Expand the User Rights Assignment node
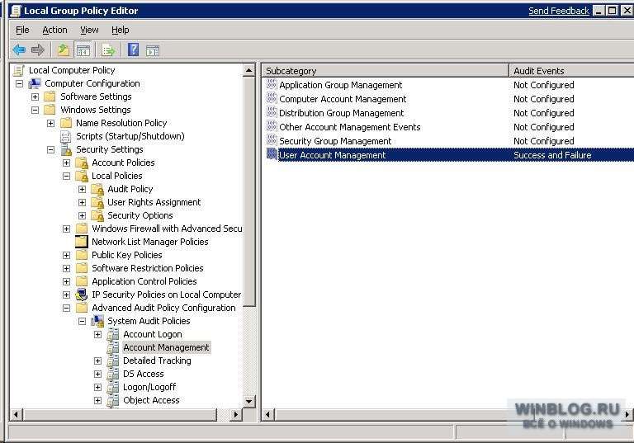 pyautogui.click(x=82, y=202)
